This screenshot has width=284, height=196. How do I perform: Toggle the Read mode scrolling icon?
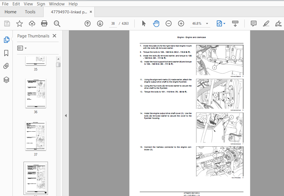(235, 24)
